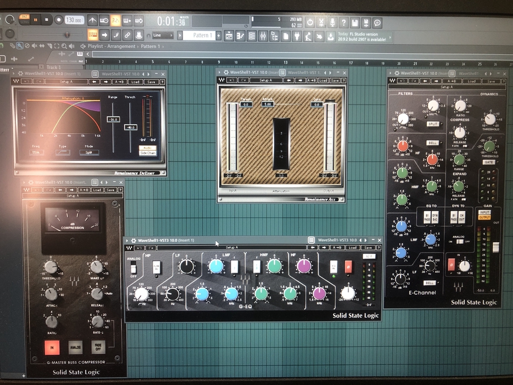Toggle the link icon in recording toolbar
Viewport: 513px width, 385px height.
click(x=127, y=35)
